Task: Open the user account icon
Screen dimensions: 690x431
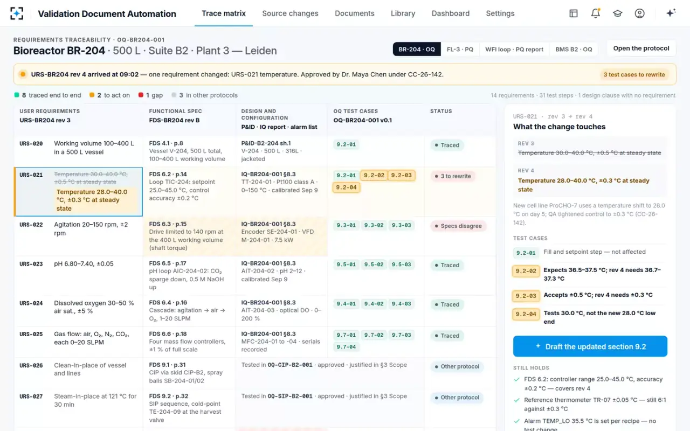Action: (x=640, y=13)
